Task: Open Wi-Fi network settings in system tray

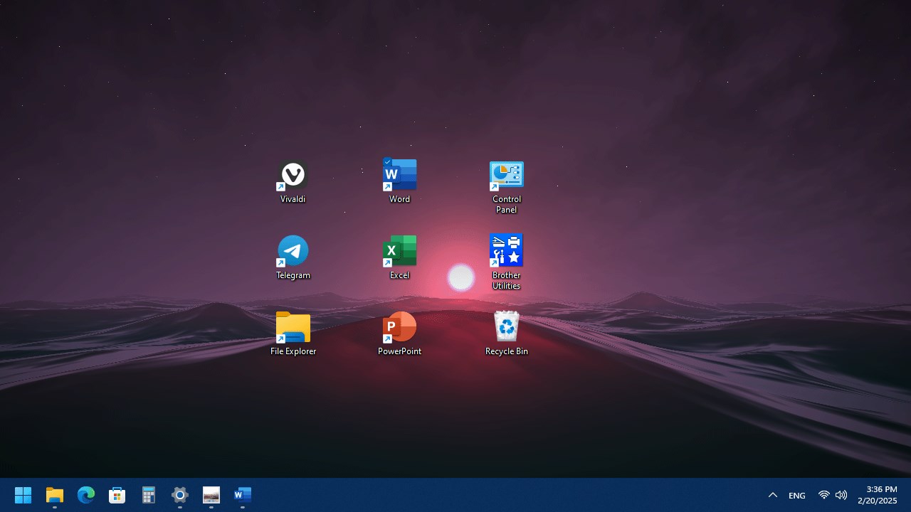Action: [824, 495]
